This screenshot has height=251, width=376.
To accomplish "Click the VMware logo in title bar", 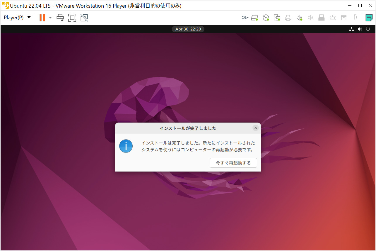I will point(5,5).
